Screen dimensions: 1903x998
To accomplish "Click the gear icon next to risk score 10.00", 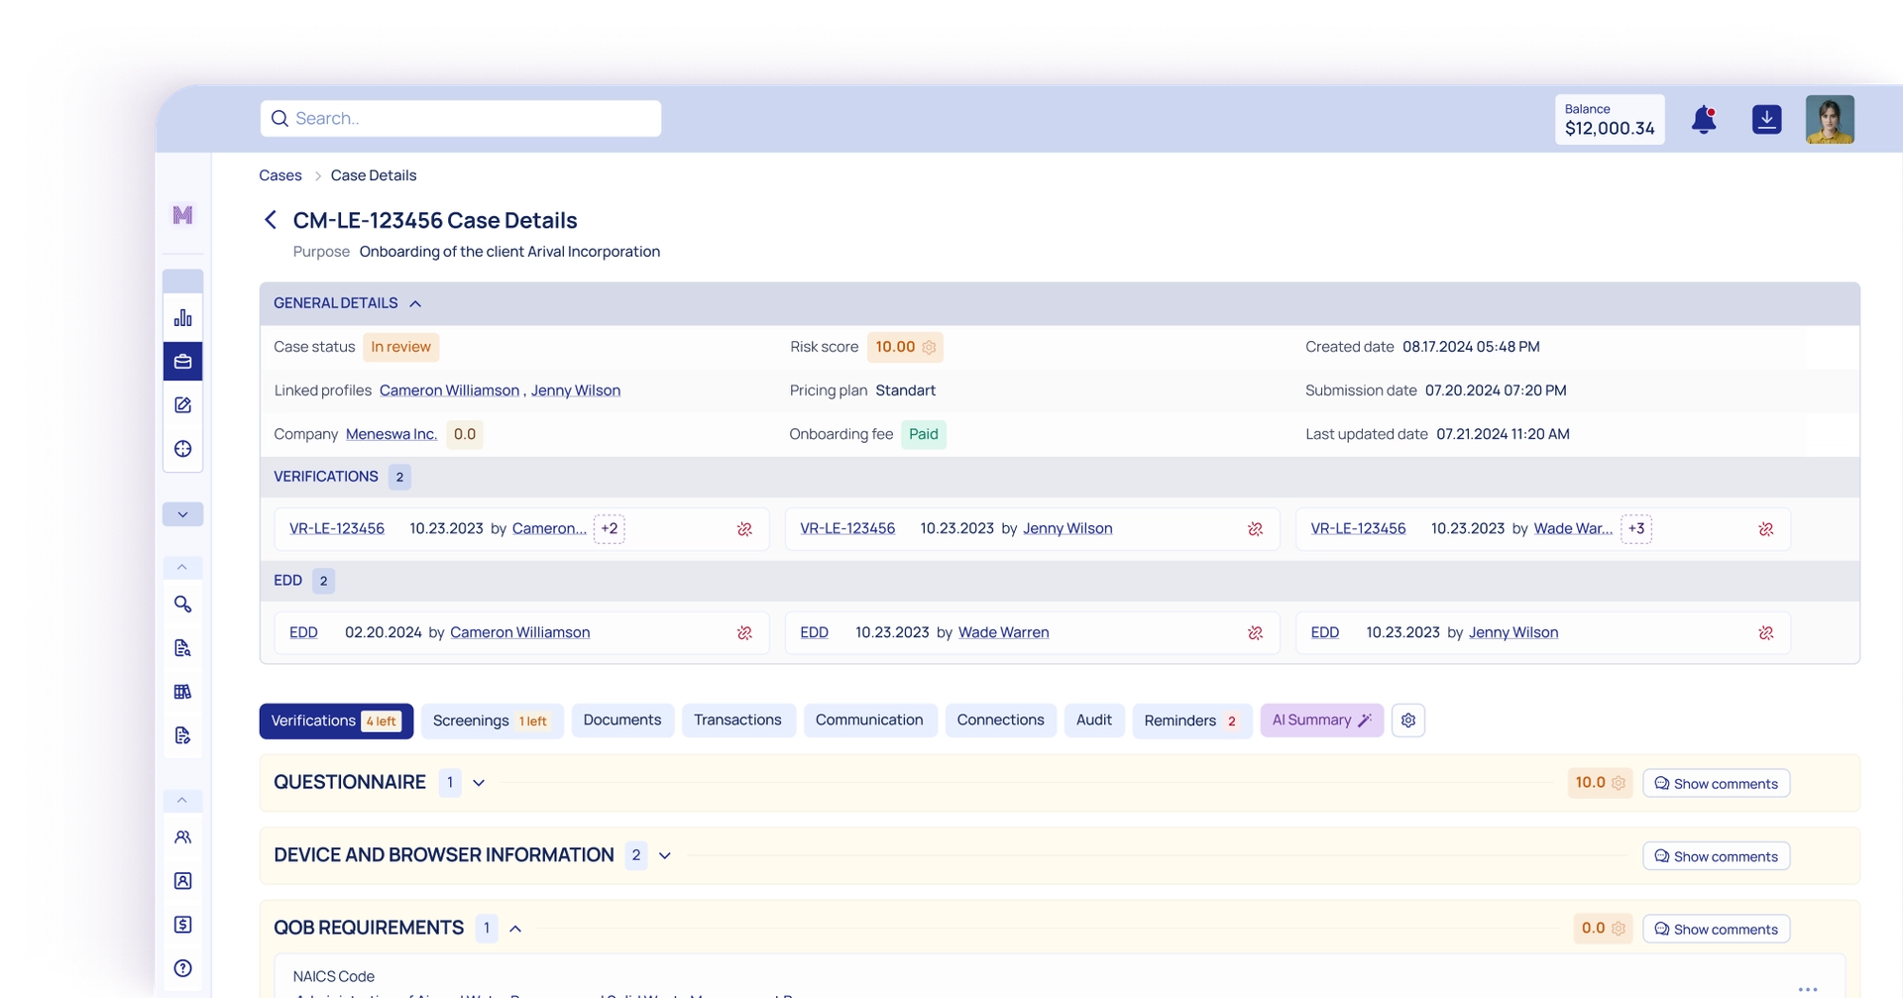I will click(929, 347).
